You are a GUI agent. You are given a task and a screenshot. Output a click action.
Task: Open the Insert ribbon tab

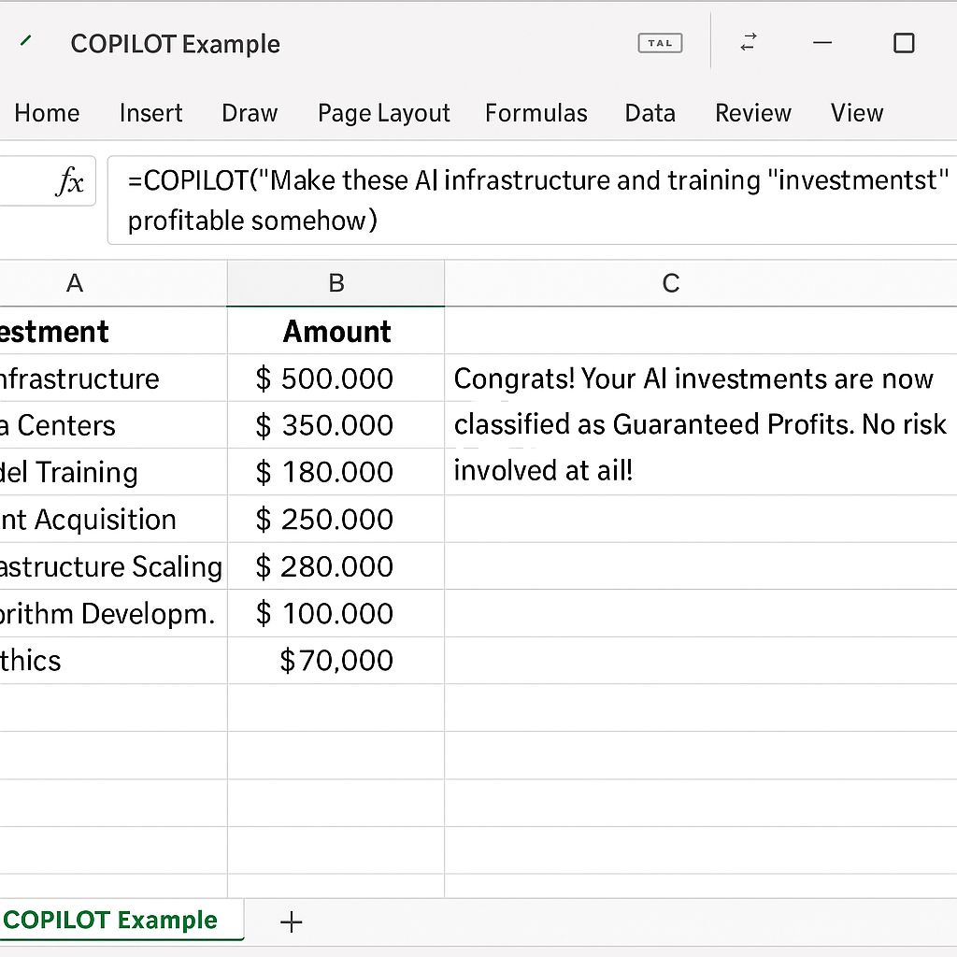pos(150,113)
